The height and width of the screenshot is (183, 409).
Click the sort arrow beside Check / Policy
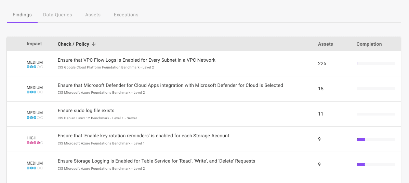click(x=94, y=44)
